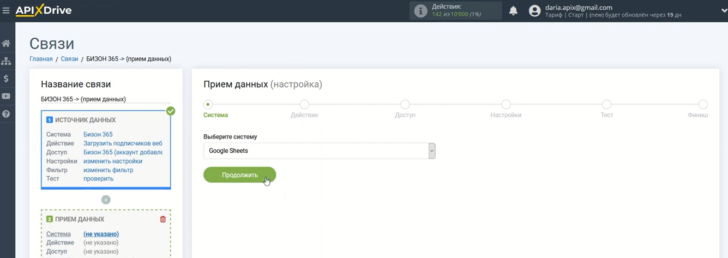Select the 'Доступ' step marker

click(405, 104)
